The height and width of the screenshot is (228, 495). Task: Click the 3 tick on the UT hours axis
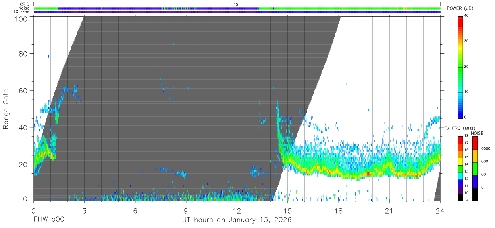pyautogui.click(x=84, y=210)
